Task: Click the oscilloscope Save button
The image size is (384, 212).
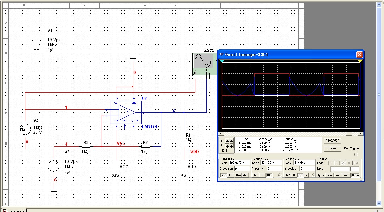Action: click(x=332, y=148)
